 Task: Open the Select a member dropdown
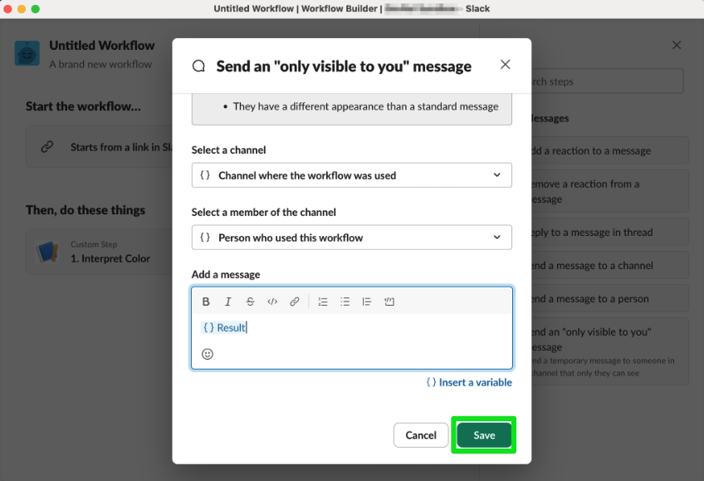coord(351,237)
